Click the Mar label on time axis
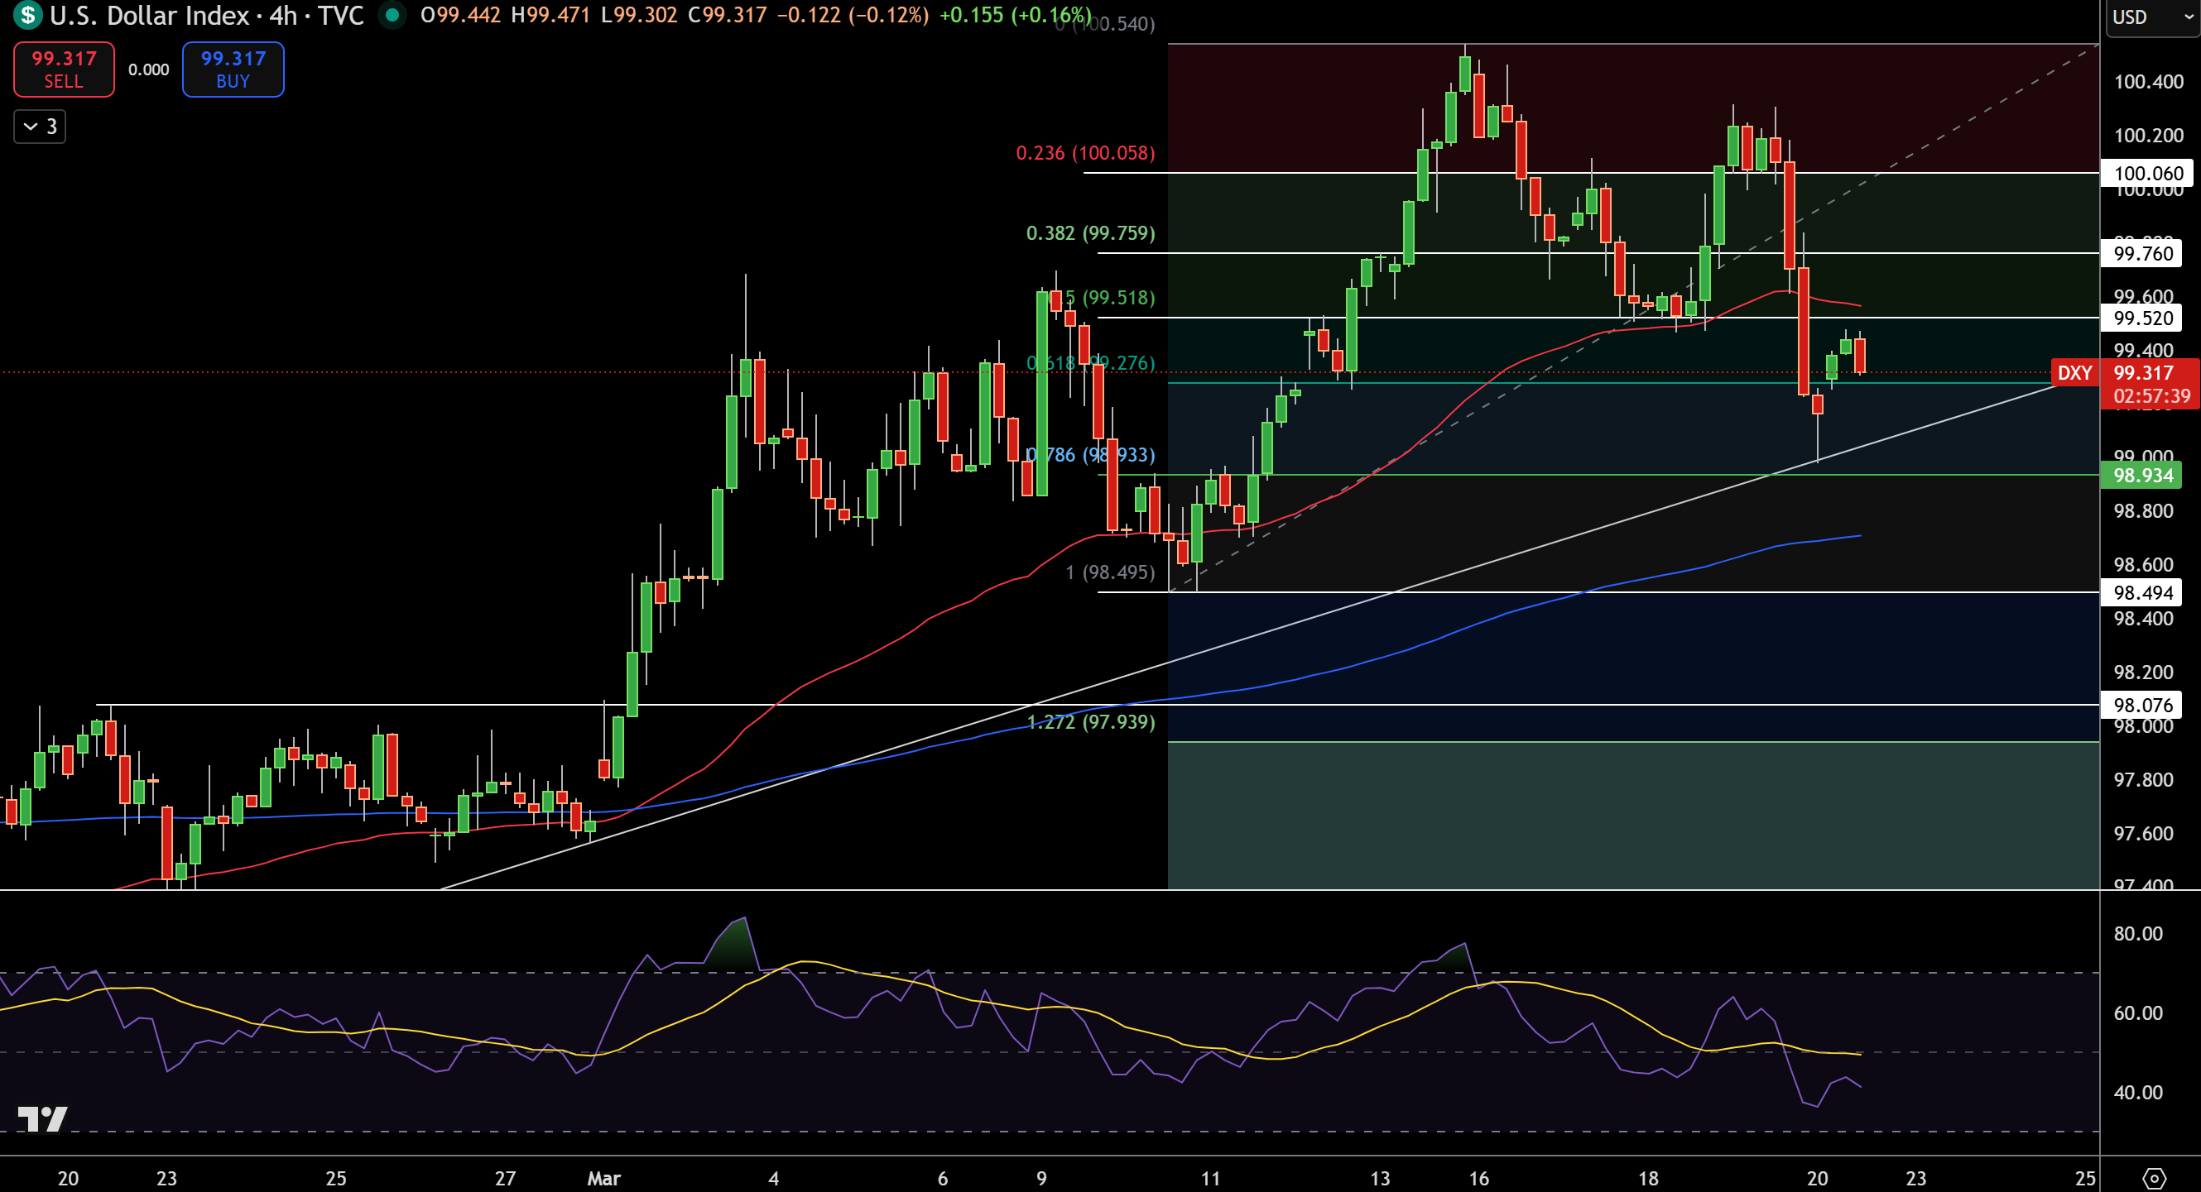 coord(603,1178)
